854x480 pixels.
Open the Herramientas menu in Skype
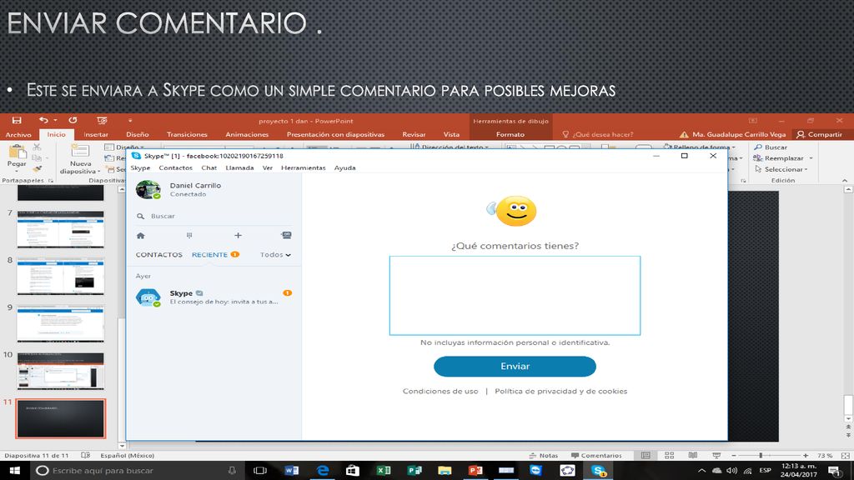tap(304, 167)
